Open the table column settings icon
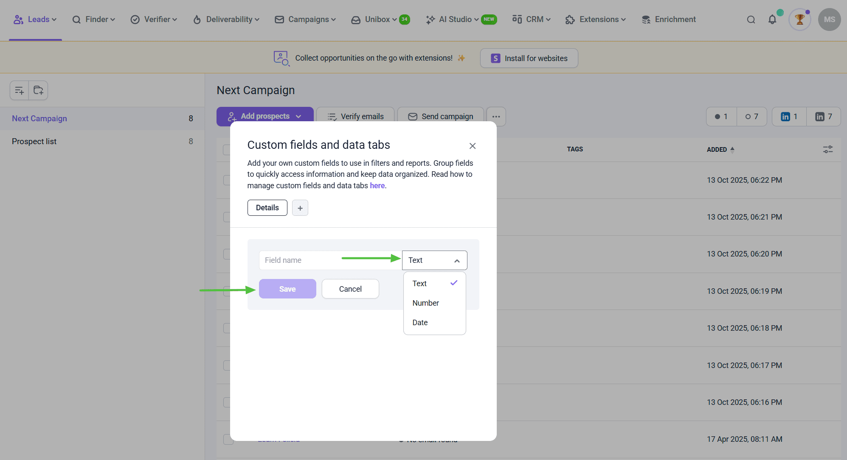847x460 pixels. pos(828,149)
